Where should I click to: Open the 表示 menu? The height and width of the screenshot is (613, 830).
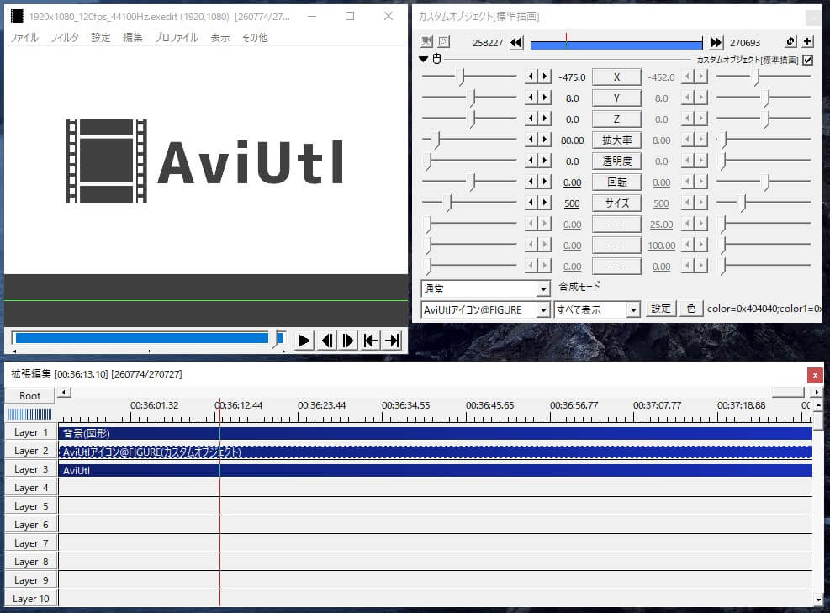(x=220, y=37)
